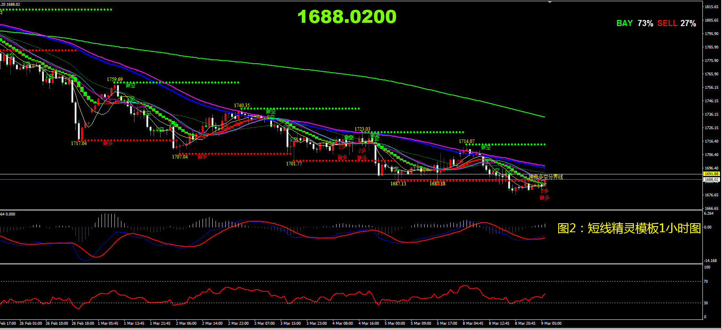
Task: Click the 6.264 value on the MACD scale
Action: (x=709, y=213)
